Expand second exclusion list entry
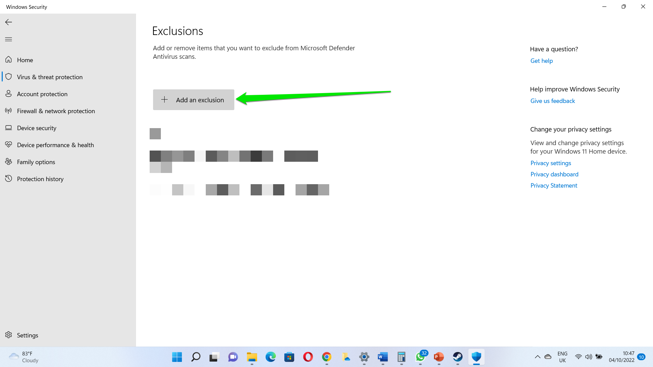The image size is (653, 367). [155, 190]
